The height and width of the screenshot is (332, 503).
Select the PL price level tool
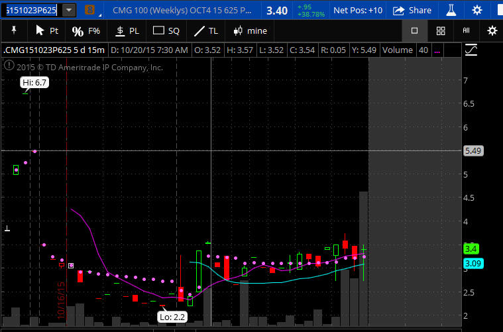pyautogui.click(x=127, y=30)
